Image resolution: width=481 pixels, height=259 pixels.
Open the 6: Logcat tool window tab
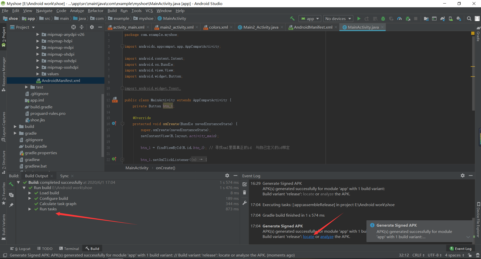tap(20, 248)
